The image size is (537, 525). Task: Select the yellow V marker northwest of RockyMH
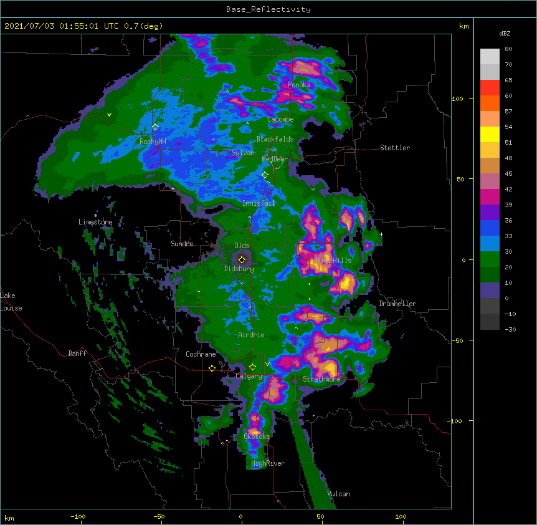pyautogui.click(x=109, y=115)
